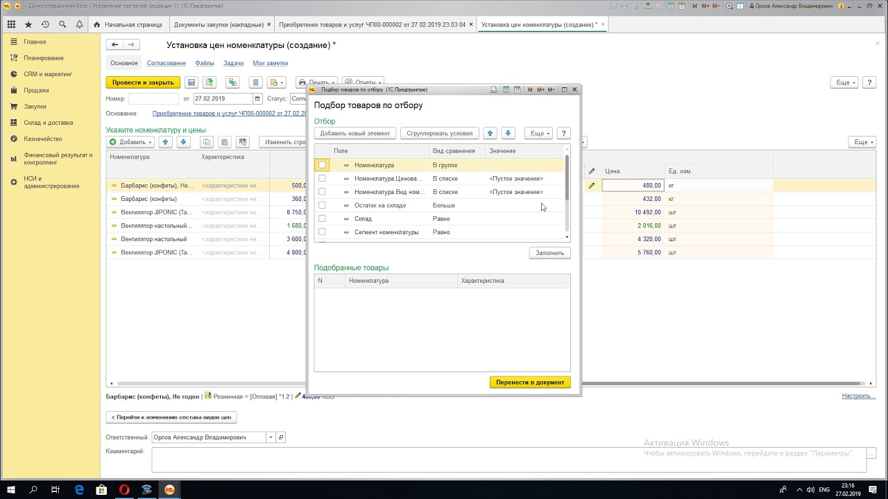Click the Провести и закрыть button
This screenshot has width=888, height=499.
tap(143, 82)
